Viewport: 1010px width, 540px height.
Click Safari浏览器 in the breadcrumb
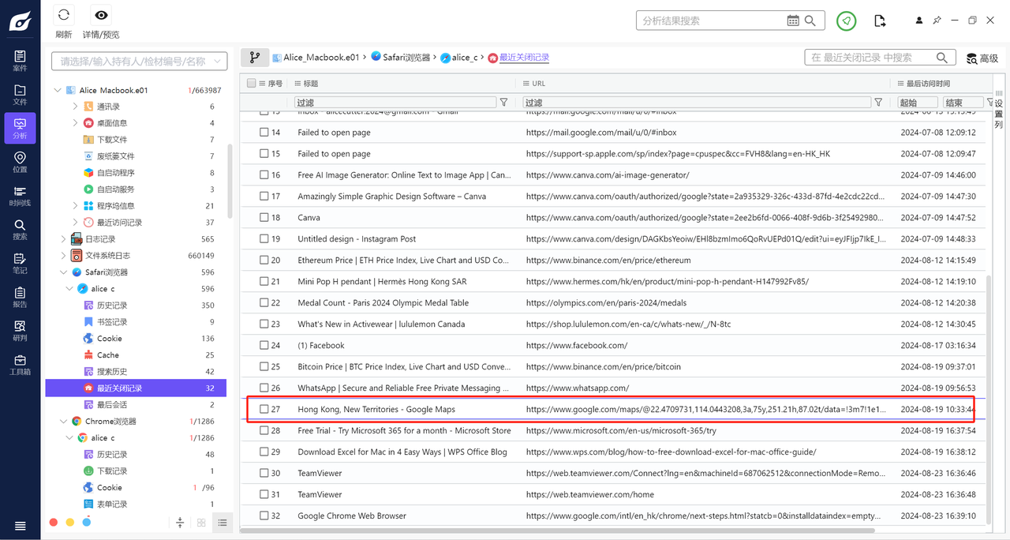[x=401, y=58]
